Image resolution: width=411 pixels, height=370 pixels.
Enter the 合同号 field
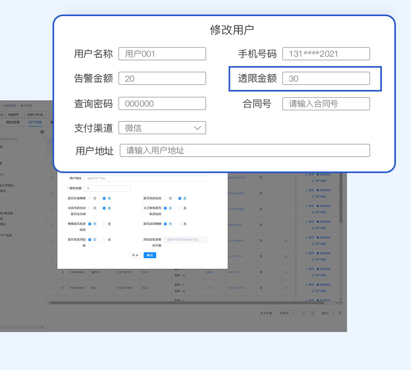[x=326, y=103]
